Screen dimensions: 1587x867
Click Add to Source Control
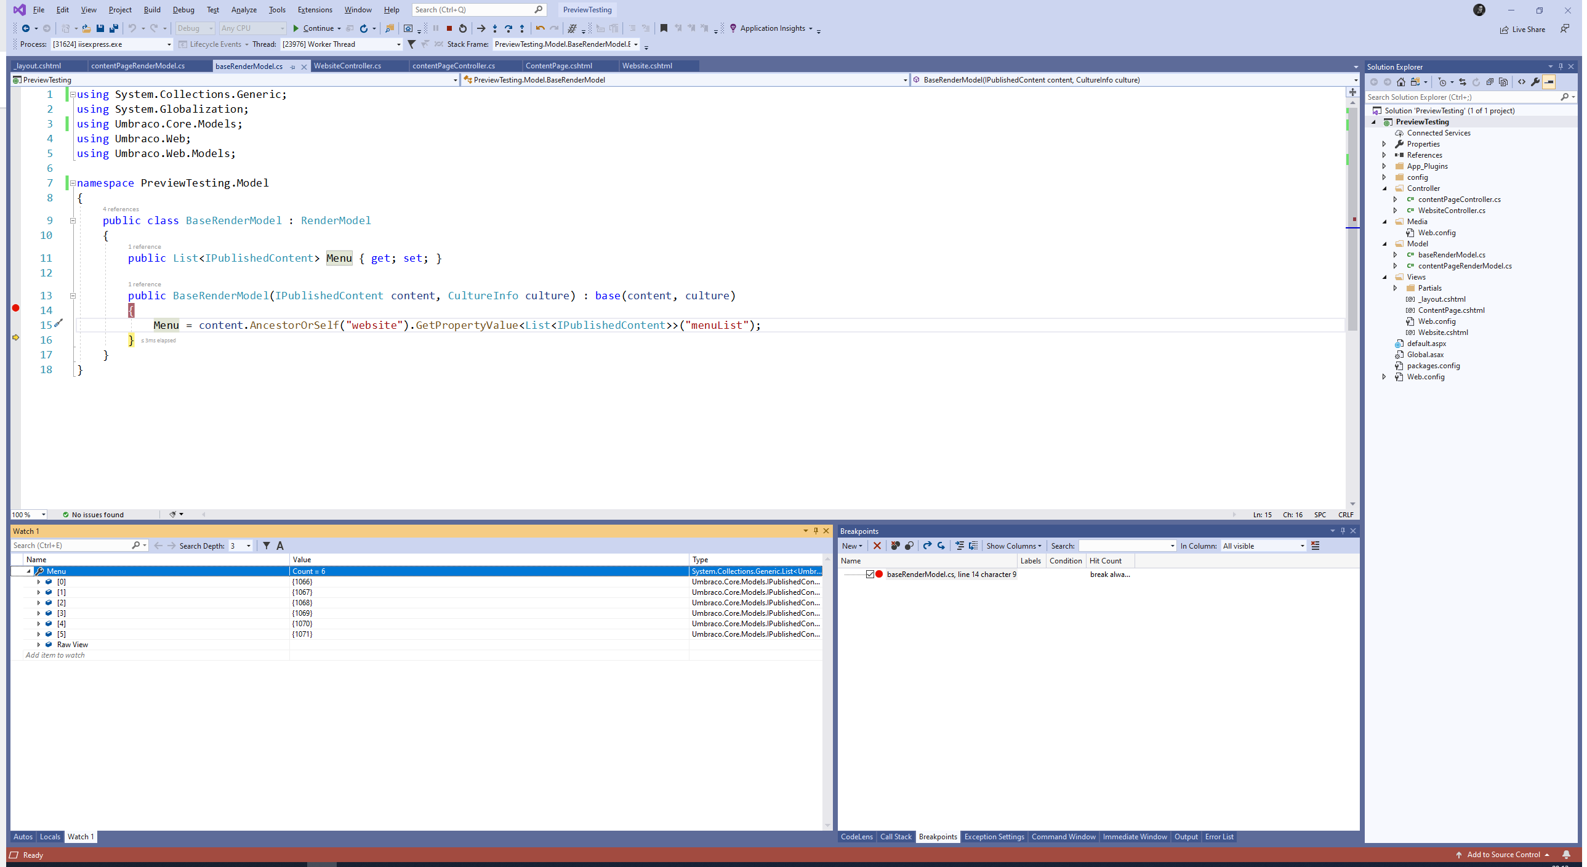(1503, 855)
